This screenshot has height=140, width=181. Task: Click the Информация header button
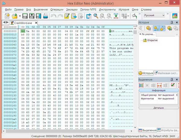(158, 90)
